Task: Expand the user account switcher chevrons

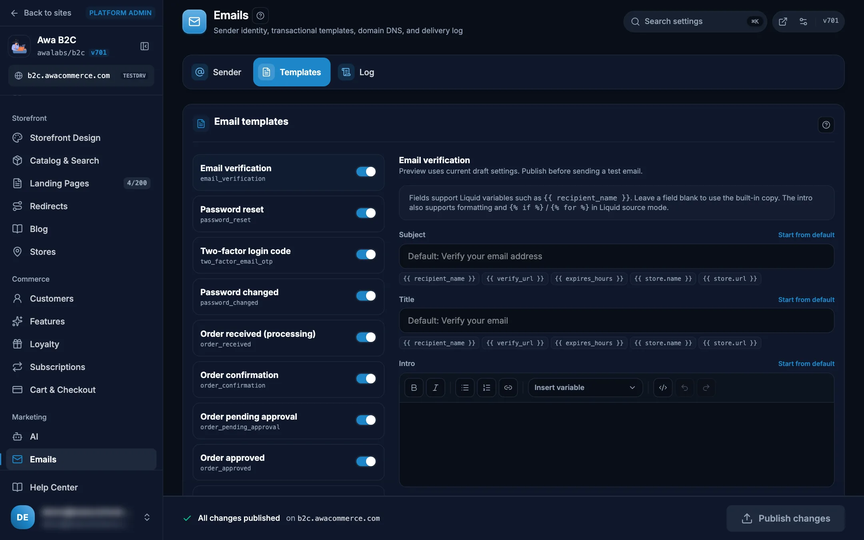Action: coord(147,517)
